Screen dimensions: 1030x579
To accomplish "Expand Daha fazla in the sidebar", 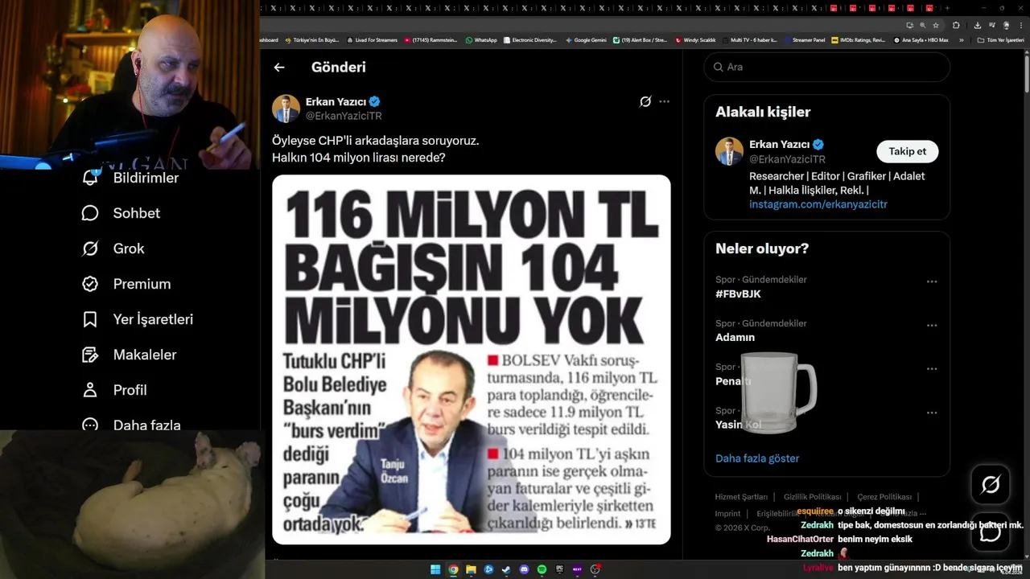I will [x=132, y=425].
